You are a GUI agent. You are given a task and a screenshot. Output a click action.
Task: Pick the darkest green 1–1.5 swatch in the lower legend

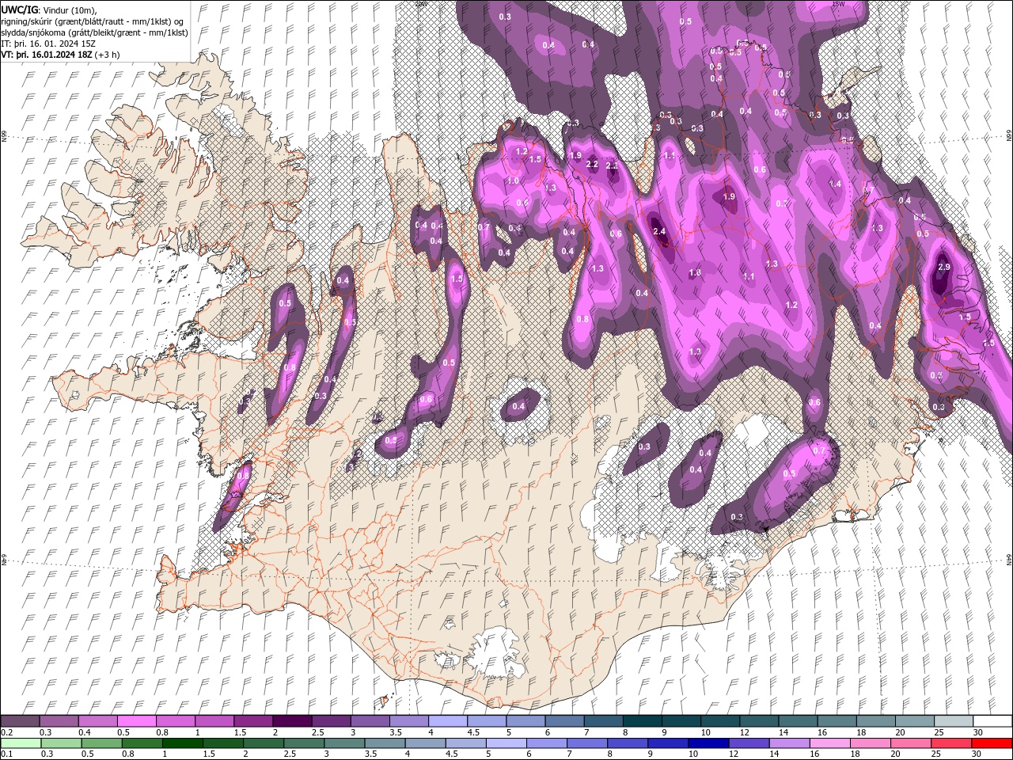click(x=184, y=743)
